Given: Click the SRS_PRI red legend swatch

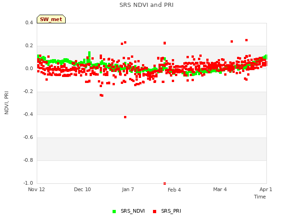Looking at the screenshot, I should click(154, 211).
